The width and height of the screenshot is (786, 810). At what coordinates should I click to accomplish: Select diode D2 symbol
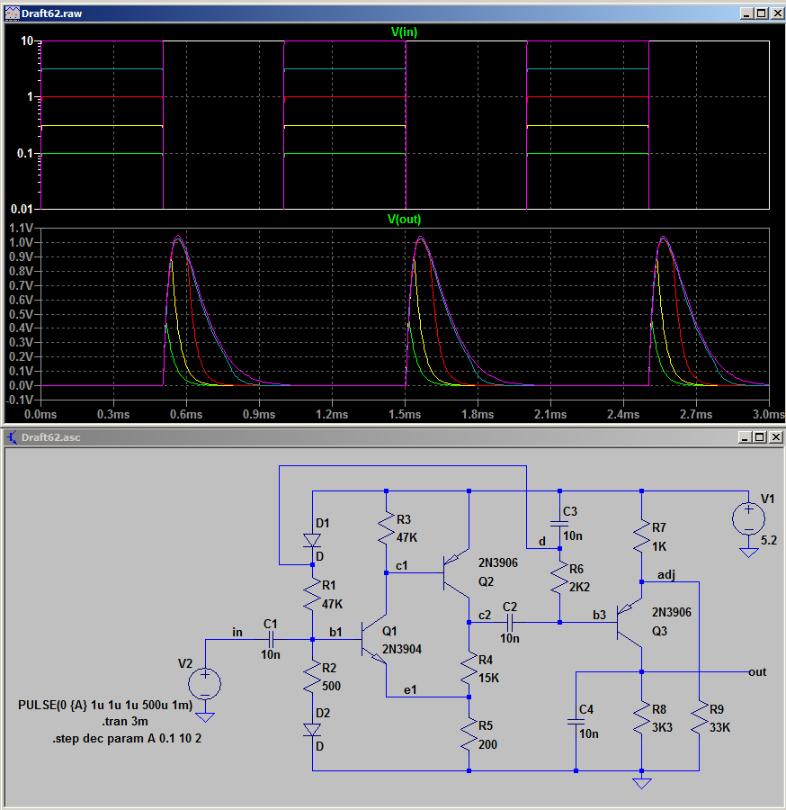pos(312,730)
